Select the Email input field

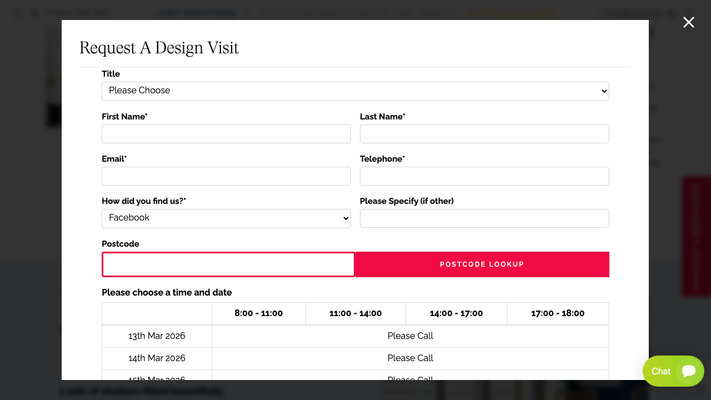pyautogui.click(x=226, y=176)
